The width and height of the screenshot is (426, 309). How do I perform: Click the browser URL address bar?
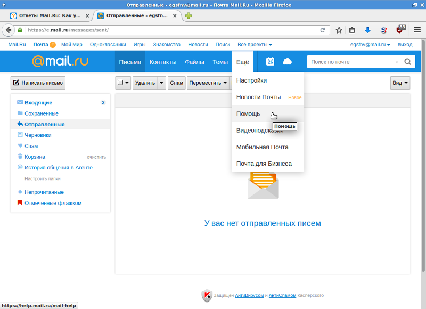tap(171, 30)
